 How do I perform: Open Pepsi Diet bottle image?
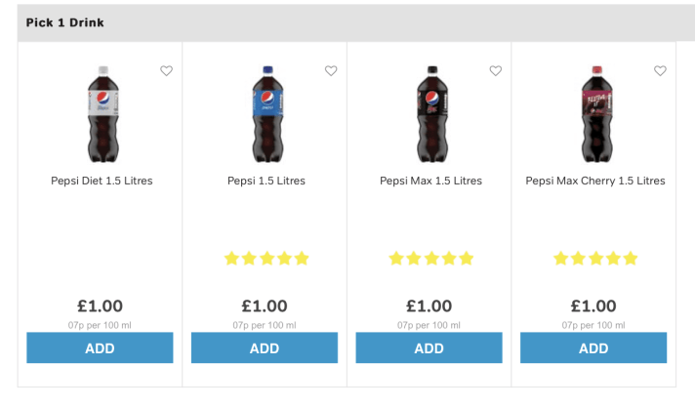tap(102, 113)
